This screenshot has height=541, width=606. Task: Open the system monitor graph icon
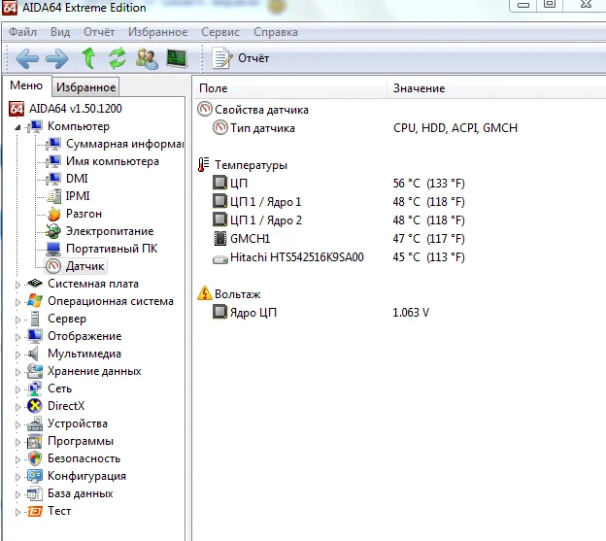tap(177, 58)
